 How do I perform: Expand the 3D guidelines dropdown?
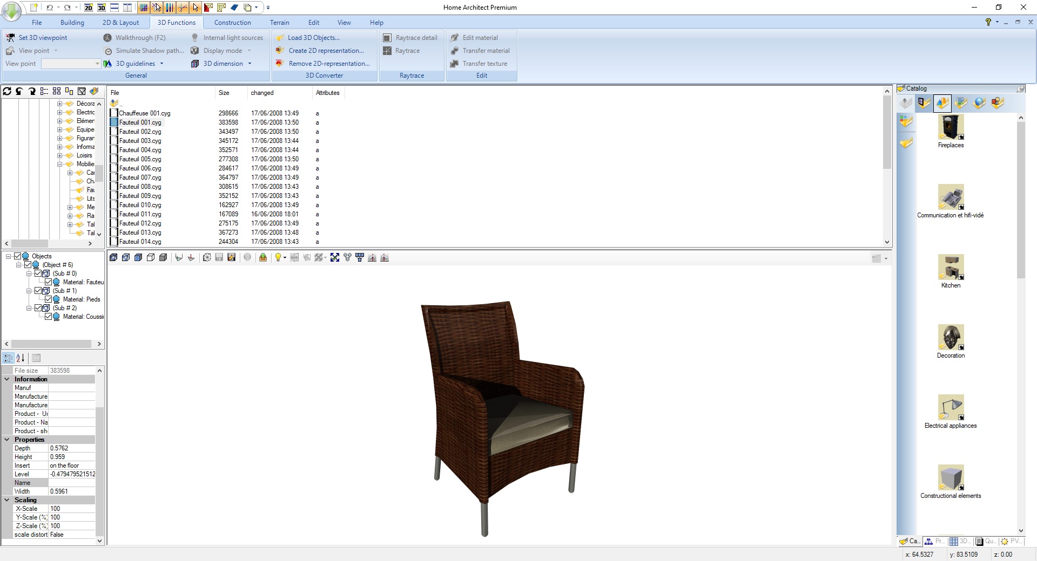[161, 63]
